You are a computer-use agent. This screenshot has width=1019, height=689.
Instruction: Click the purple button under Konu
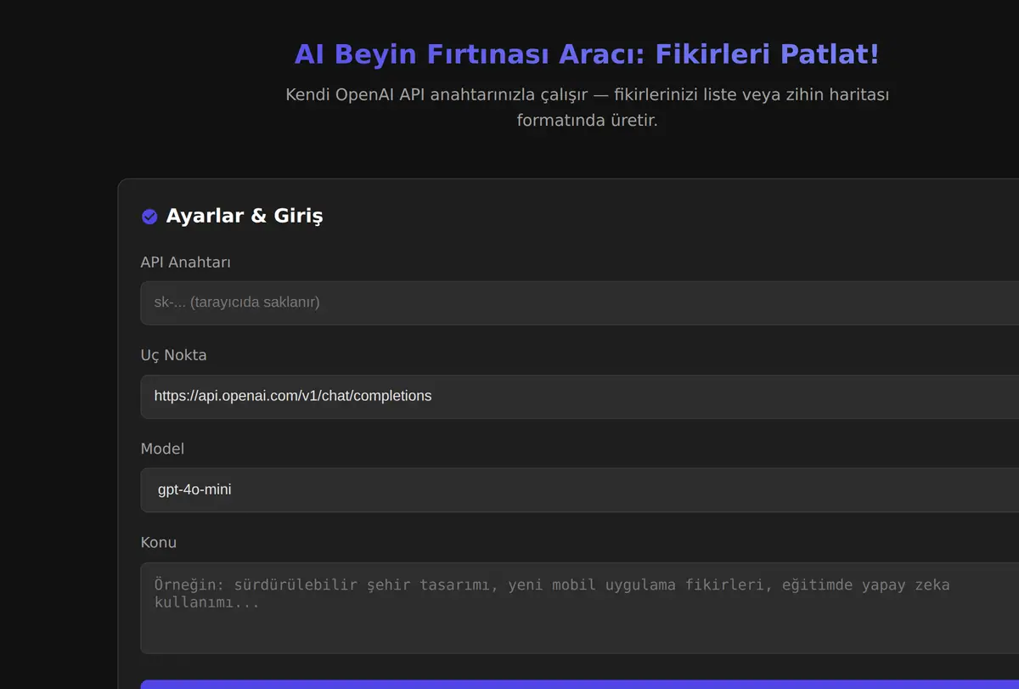[x=580, y=684]
